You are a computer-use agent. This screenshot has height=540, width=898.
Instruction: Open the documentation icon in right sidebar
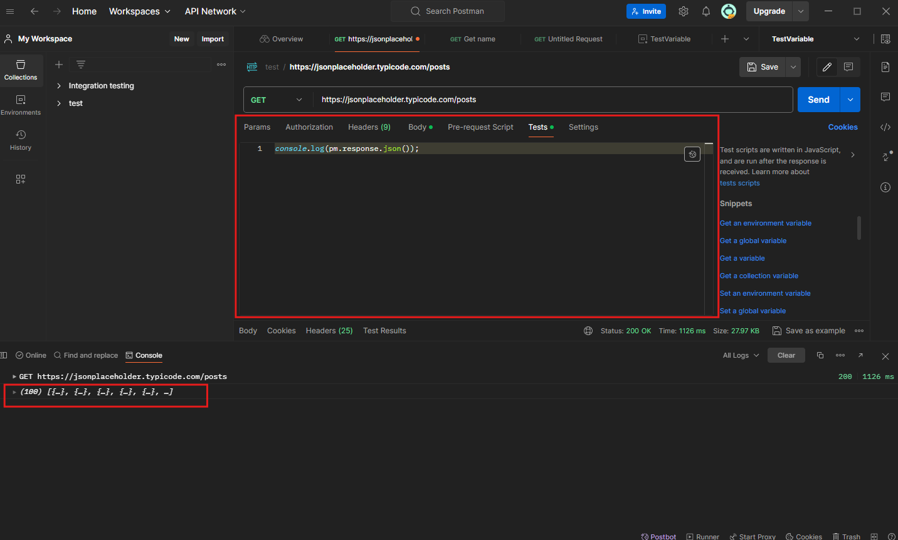pos(885,67)
